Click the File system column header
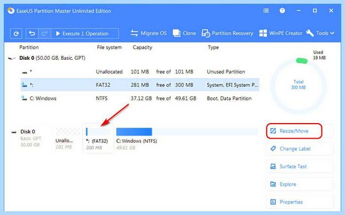 point(109,47)
